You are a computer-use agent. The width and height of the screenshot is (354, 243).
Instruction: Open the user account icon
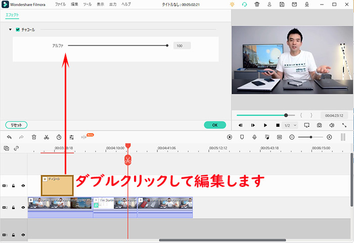(x=270, y=4)
